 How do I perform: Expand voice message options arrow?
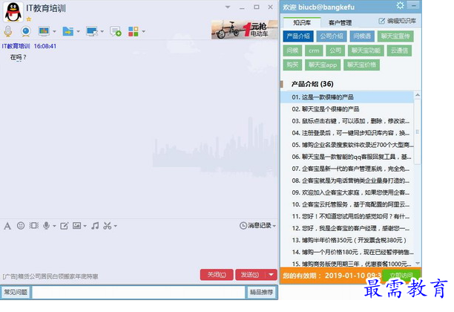point(54,226)
